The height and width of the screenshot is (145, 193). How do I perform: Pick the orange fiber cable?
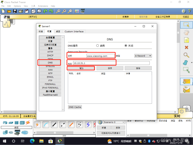tap(71, 125)
